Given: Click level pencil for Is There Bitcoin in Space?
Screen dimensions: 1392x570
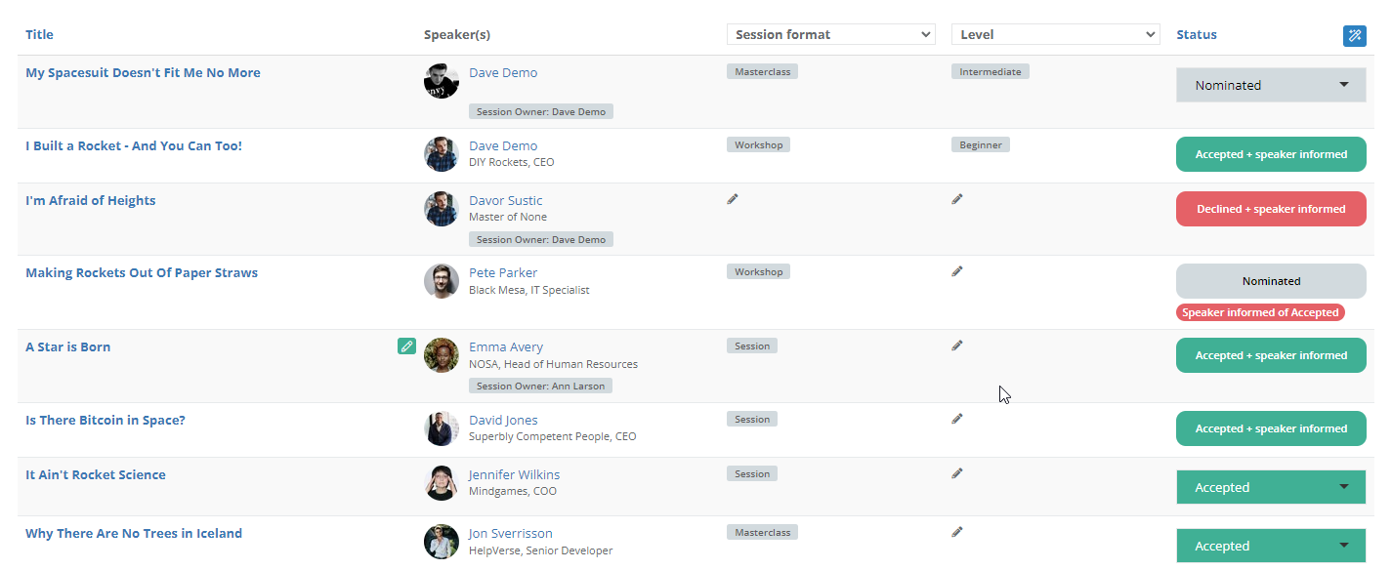Looking at the screenshot, I should tap(957, 419).
